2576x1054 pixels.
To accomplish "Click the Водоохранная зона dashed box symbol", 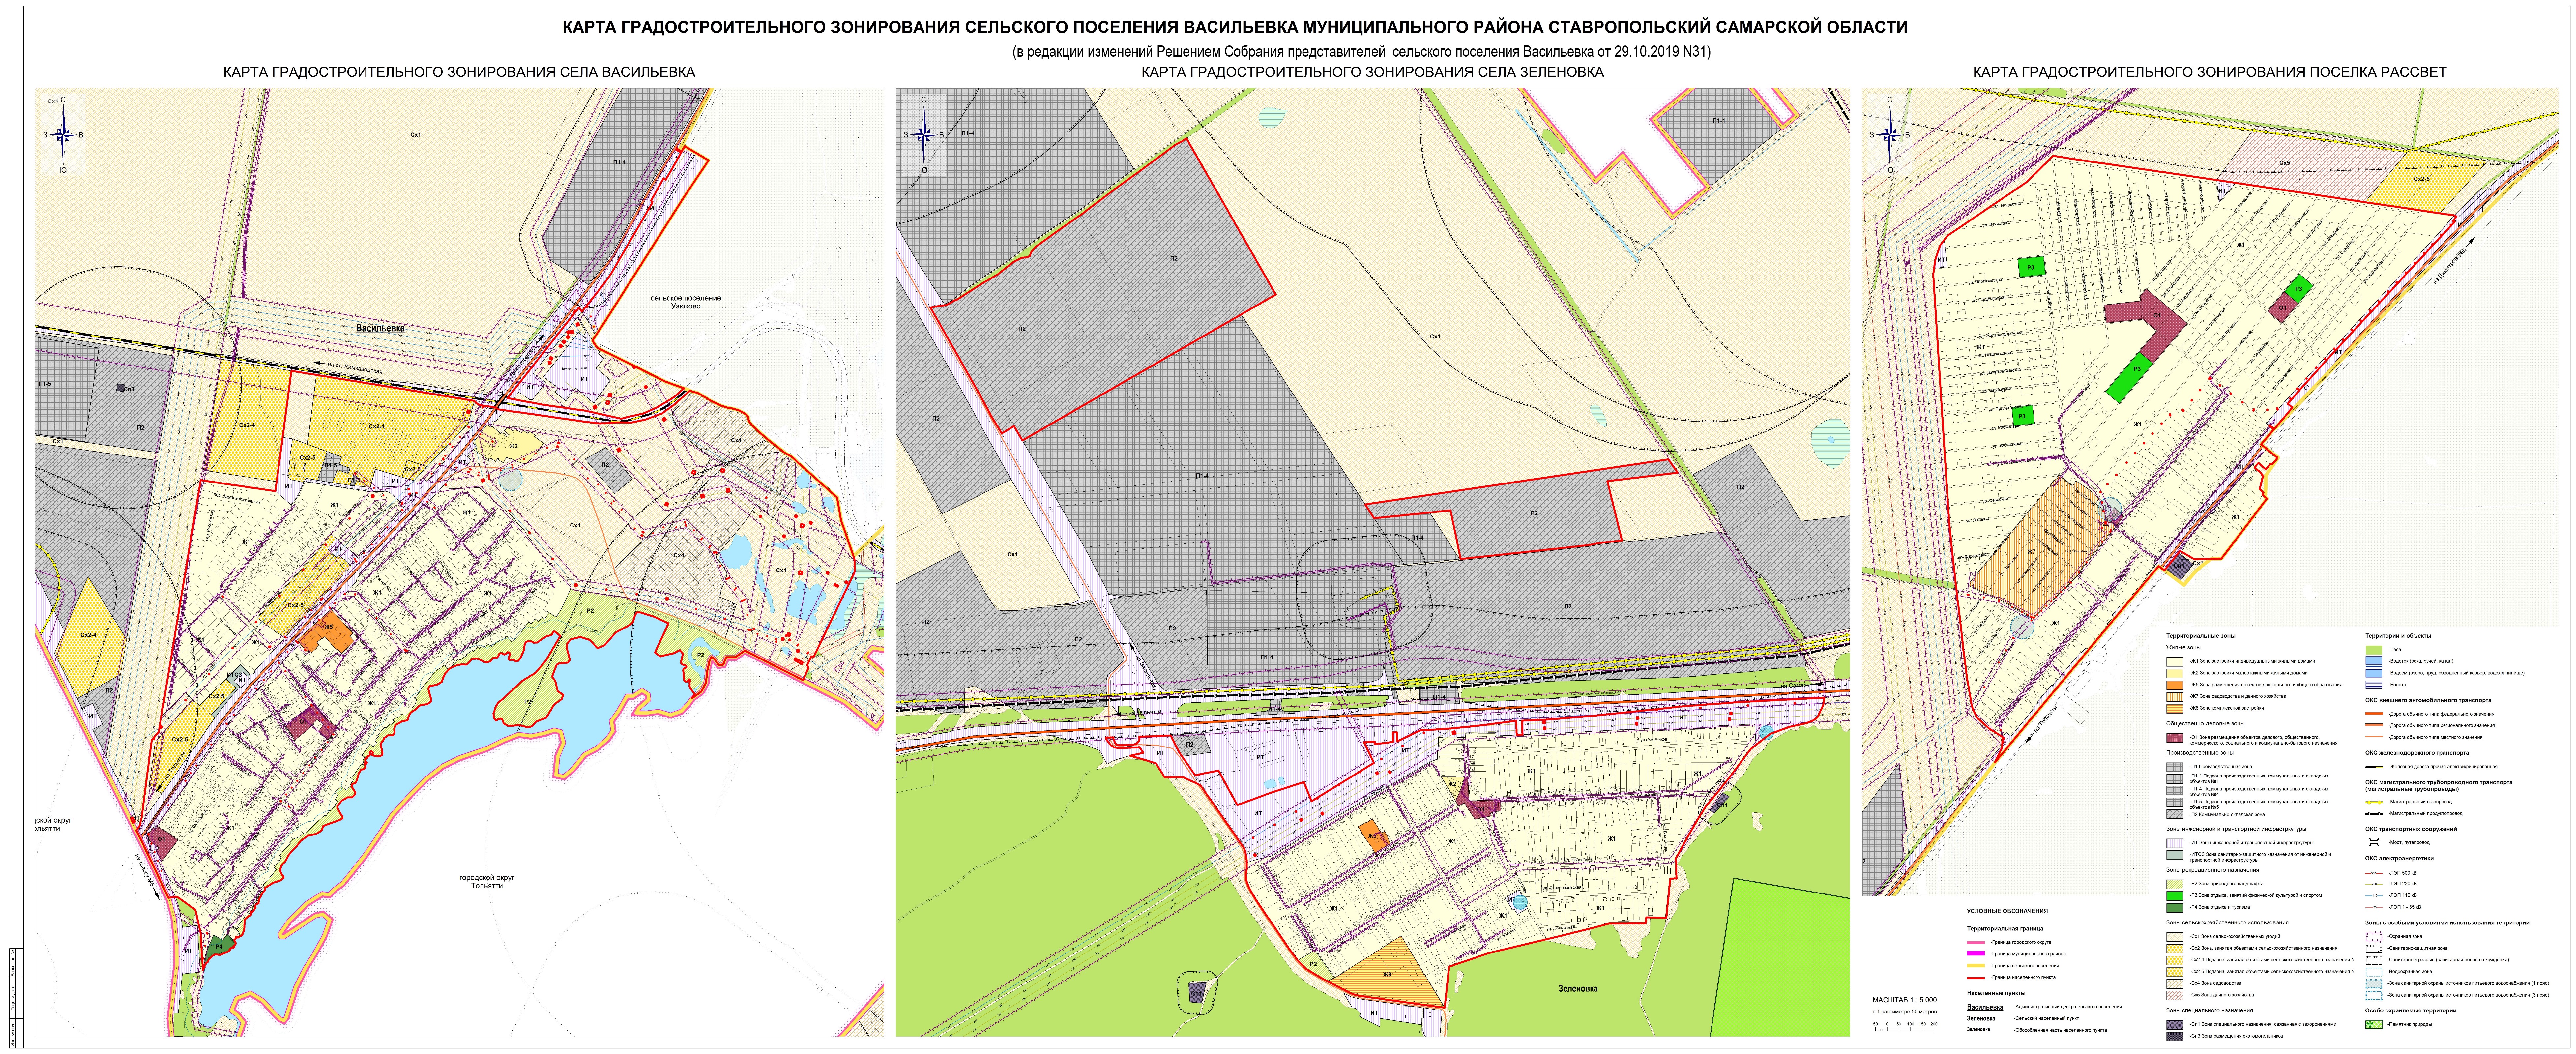I will click(x=2374, y=972).
